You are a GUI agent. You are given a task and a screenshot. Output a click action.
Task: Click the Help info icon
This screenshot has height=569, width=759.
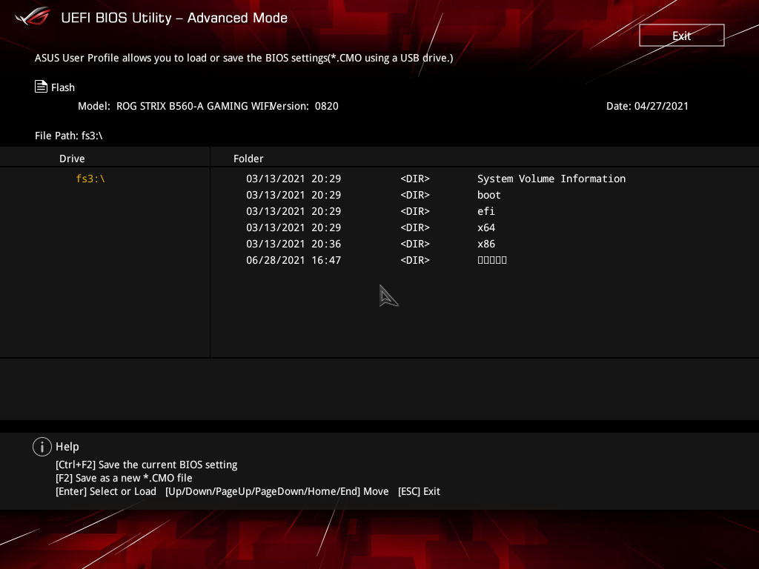(x=42, y=447)
